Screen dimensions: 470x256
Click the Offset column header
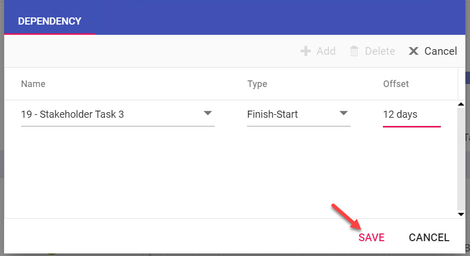pyautogui.click(x=396, y=84)
